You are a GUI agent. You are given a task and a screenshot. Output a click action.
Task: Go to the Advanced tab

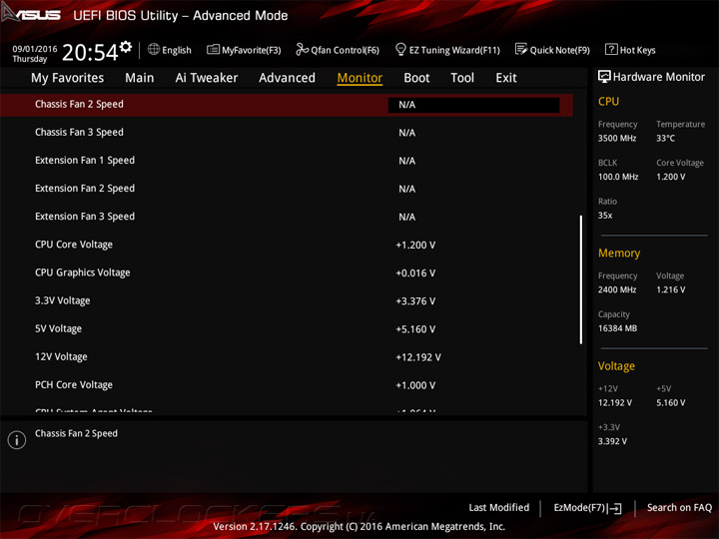287,78
